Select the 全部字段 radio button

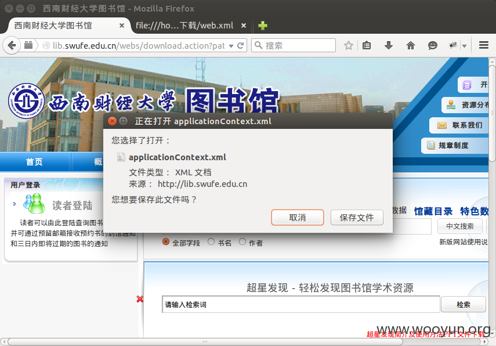166,242
